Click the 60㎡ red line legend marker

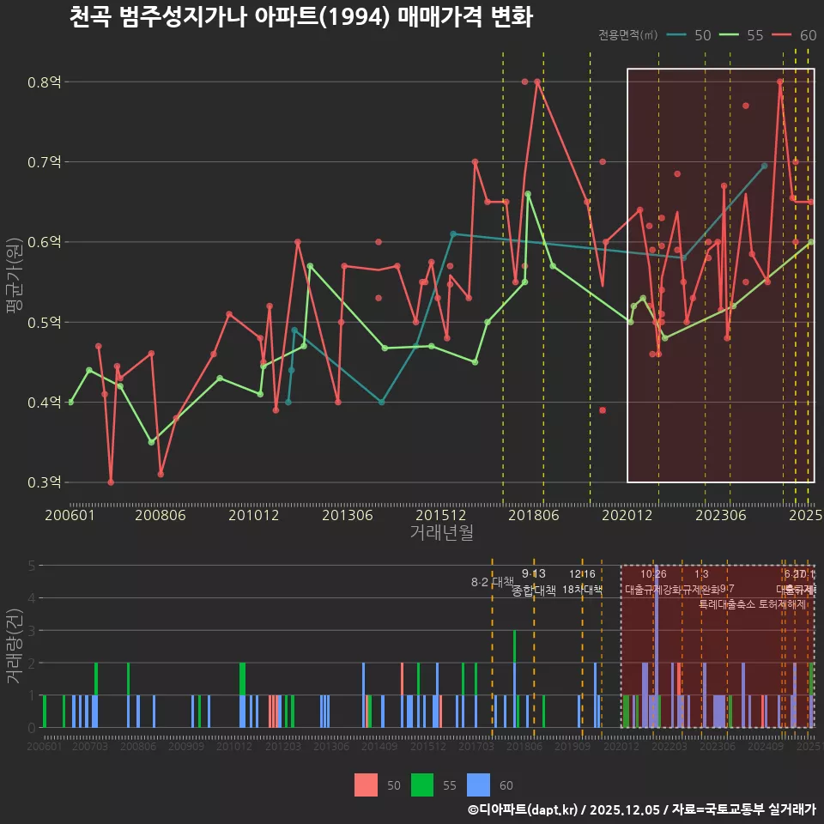coord(783,35)
